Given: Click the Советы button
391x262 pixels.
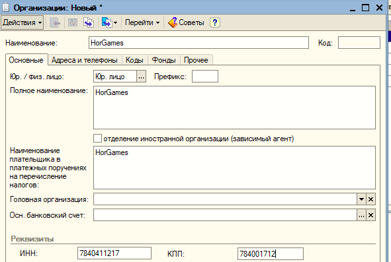Looking at the screenshot, I should [x=186, y=22].
